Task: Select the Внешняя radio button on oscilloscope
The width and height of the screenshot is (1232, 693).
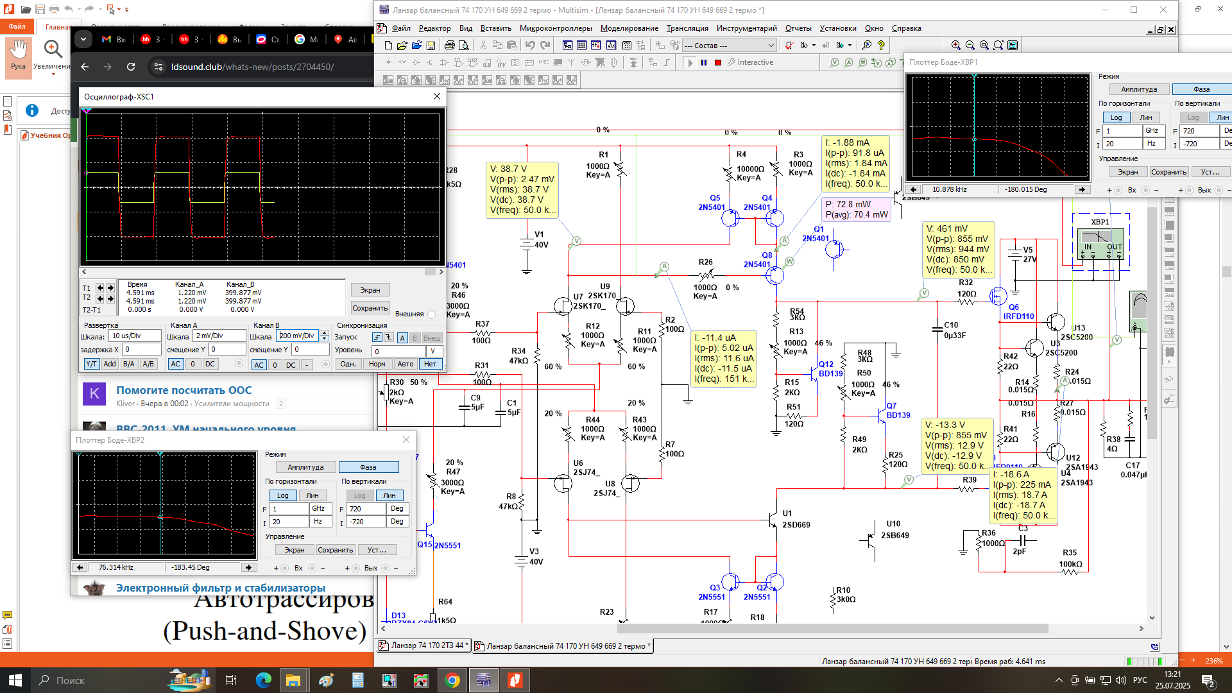Action: point(432,314)
